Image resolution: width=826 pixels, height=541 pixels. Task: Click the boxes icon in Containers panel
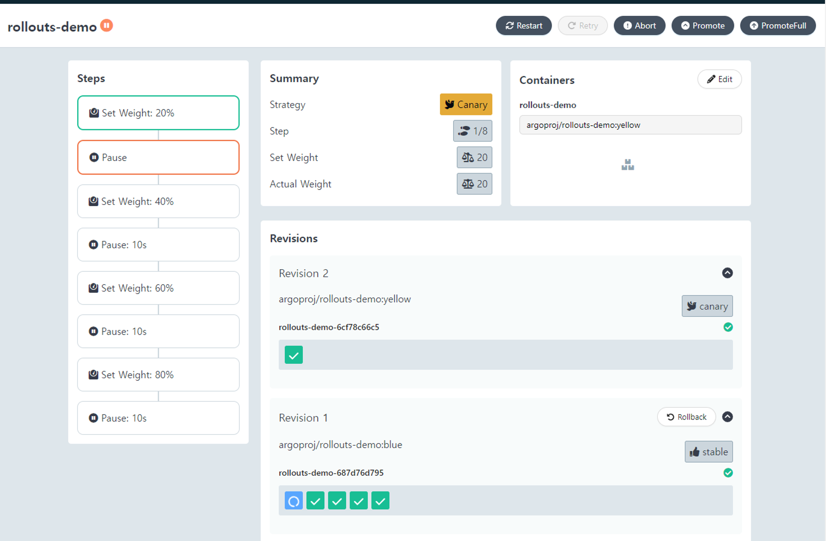click(x=628, y=164)
